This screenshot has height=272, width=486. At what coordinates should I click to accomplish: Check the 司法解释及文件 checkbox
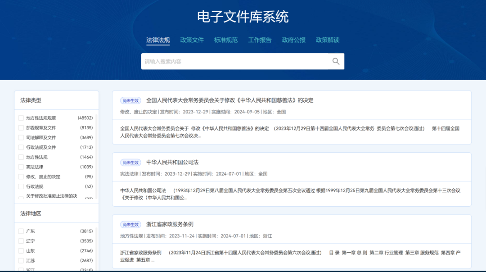(x=21, y=137)
